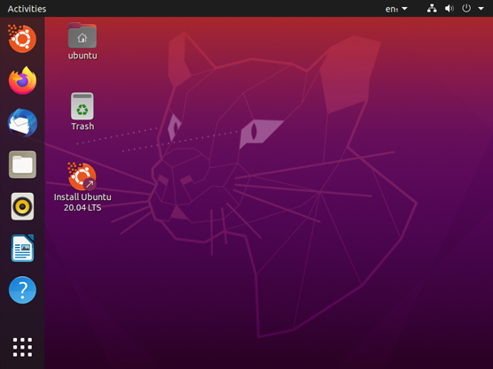Click the power icon in top bar
This screenshot has height=369, width=493.
pyautogui.click(x=466, y=9)
